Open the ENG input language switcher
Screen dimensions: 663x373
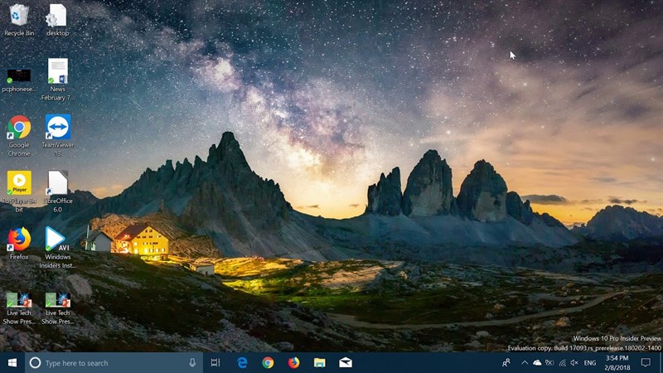(590, 363)
